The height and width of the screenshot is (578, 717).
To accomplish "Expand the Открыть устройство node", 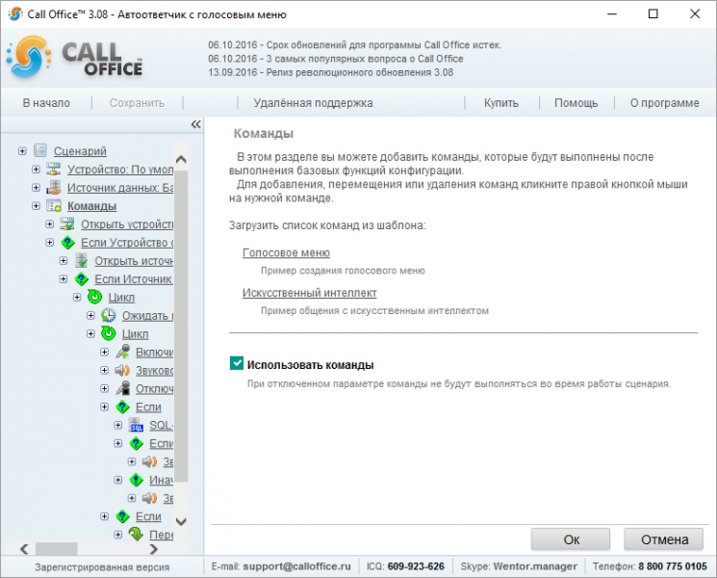I will tap(49, 223).
